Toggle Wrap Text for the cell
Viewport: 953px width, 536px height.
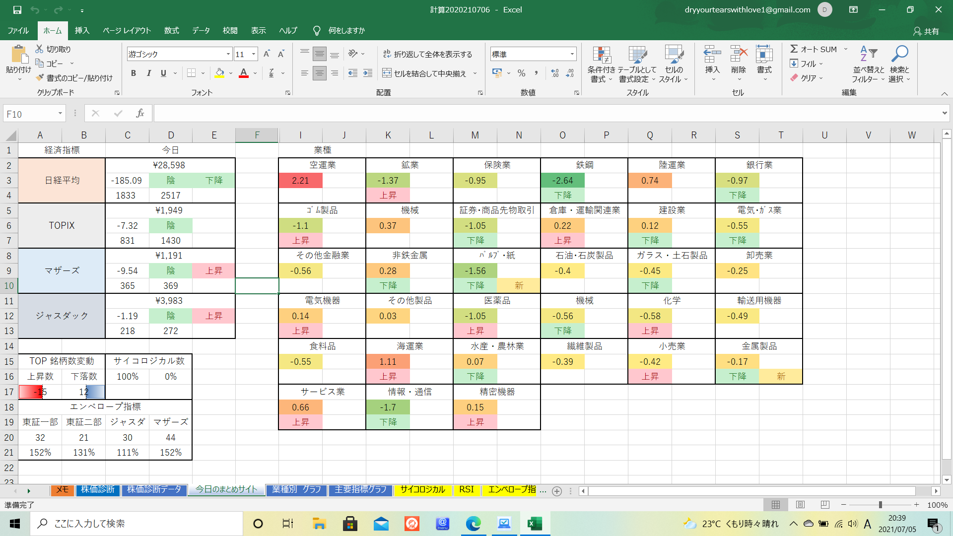click(x=387, y=54)
